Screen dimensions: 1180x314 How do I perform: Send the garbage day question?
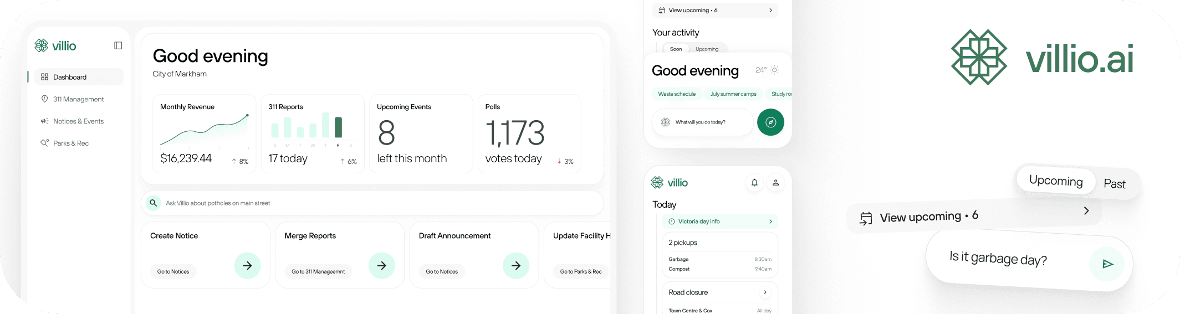[x=1107, y=264]
